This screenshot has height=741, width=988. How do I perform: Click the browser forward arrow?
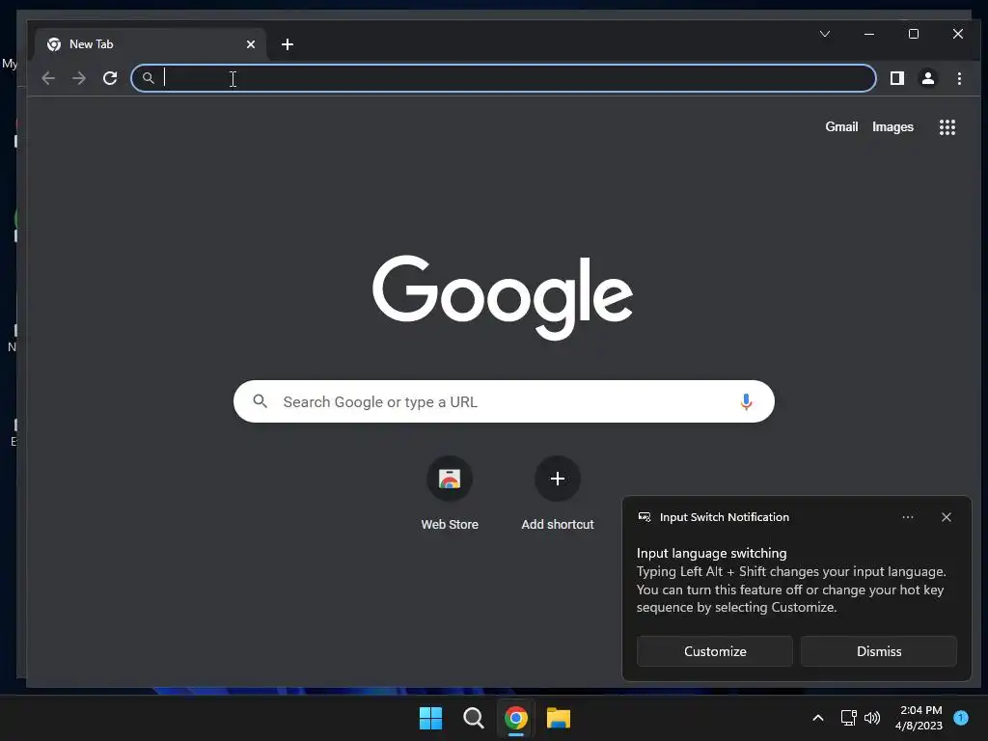pos(79,78)
